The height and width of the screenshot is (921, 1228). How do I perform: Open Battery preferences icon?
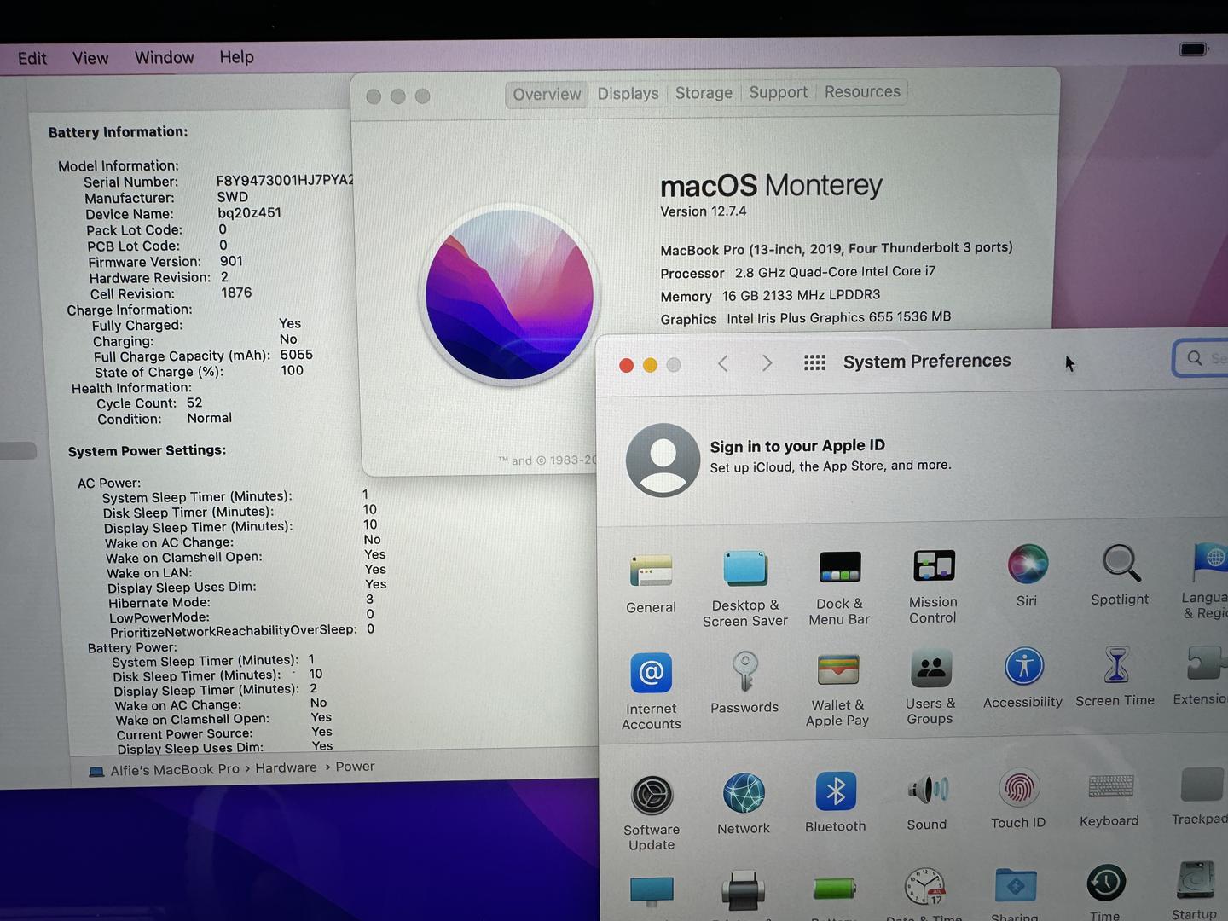pyautogui.click(x=835, y=889)
